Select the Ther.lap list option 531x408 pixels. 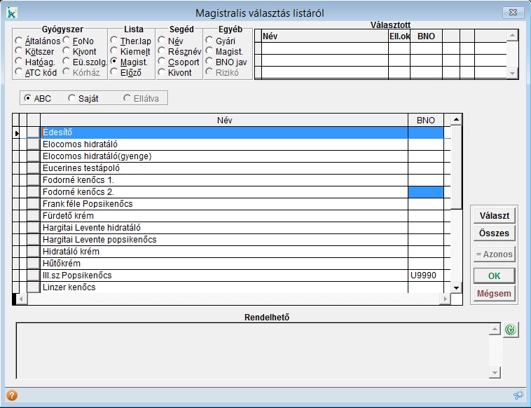coord(114,41)
